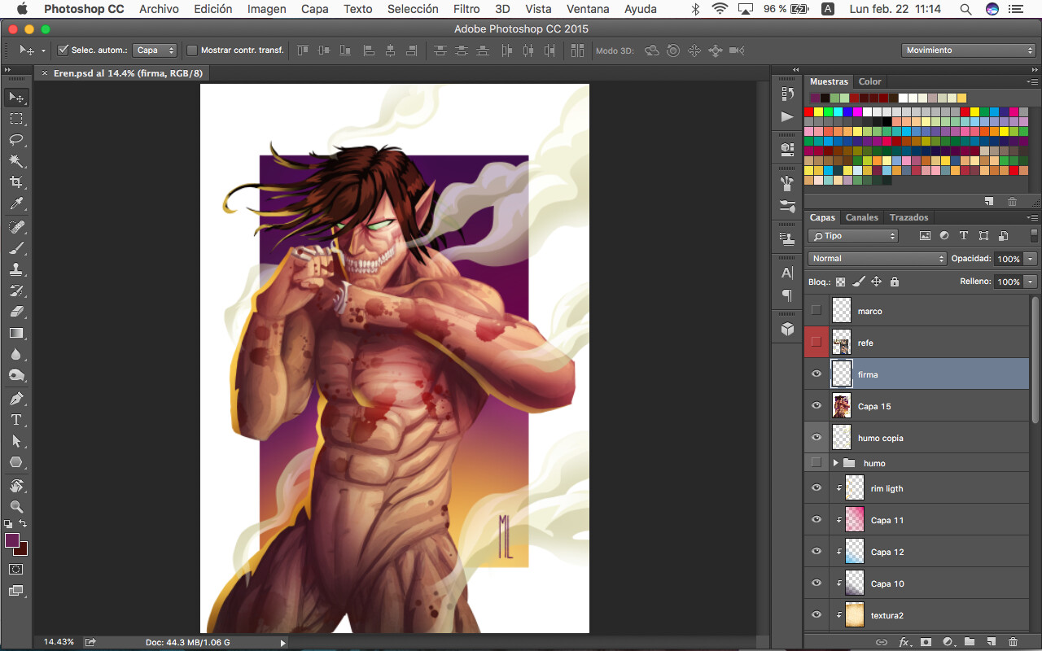
Task: Select the Lasso tool
Action: 16,140
